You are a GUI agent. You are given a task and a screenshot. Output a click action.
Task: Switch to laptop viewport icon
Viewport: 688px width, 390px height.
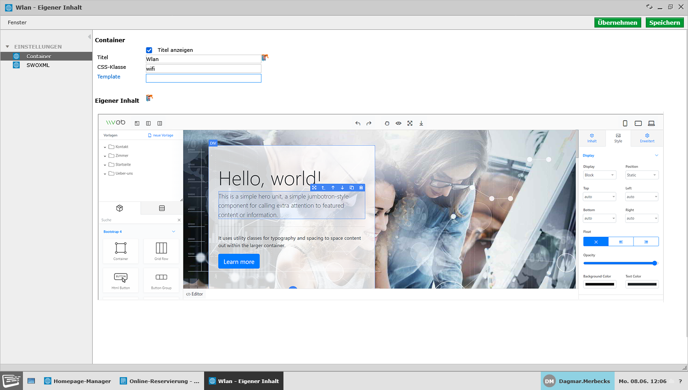[x=651, y=123]
